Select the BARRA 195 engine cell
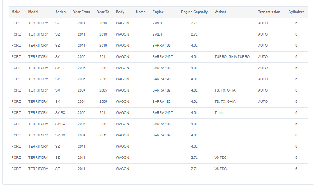Image resolution: width=314 pixels, height=185 pixels. [x=161, y=46]
